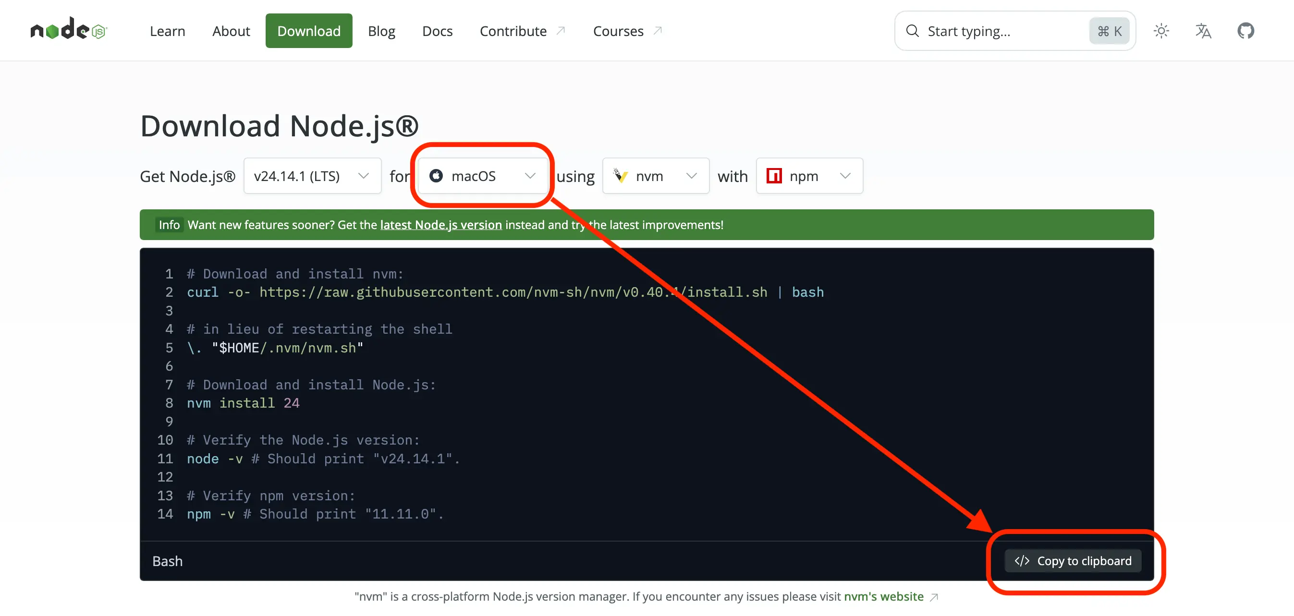Click '# Download and install Node.js:' comment

311,385
